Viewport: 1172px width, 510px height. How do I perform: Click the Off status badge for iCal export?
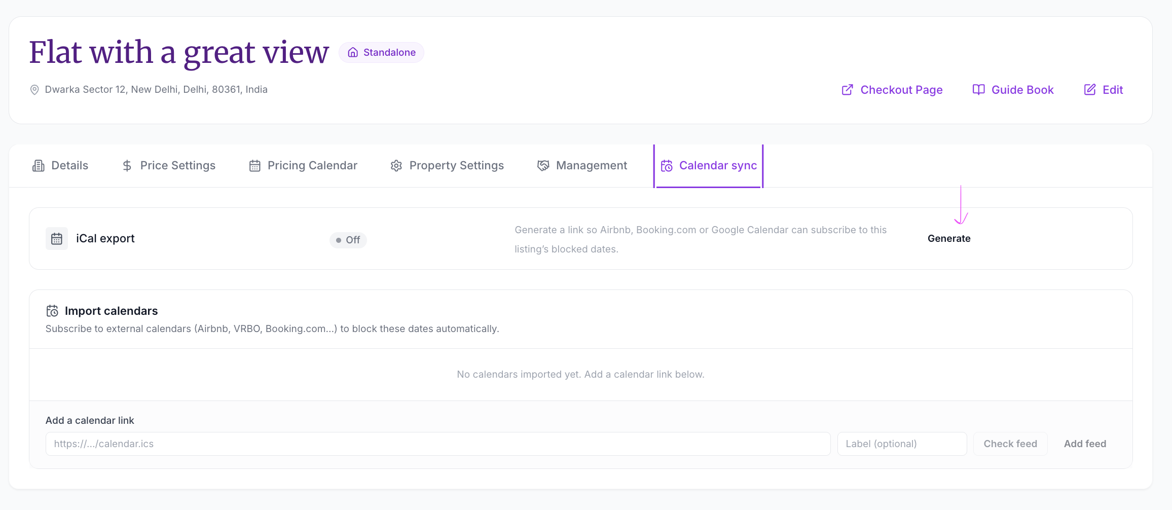(x=348, y=240)
